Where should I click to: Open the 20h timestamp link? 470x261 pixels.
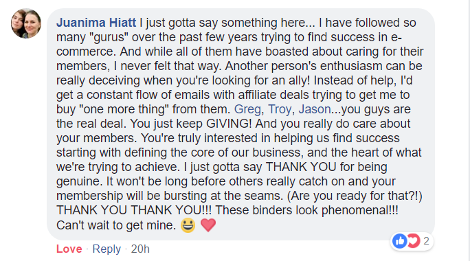point(140,249)
